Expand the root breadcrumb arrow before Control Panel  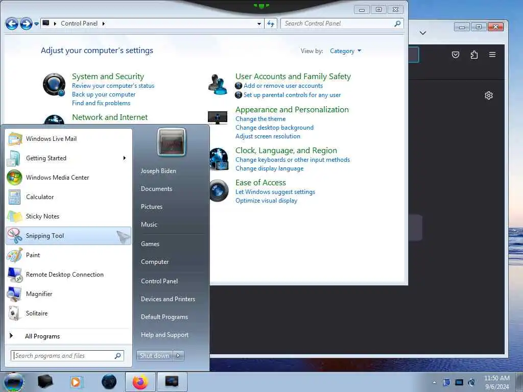coord(55,23)
